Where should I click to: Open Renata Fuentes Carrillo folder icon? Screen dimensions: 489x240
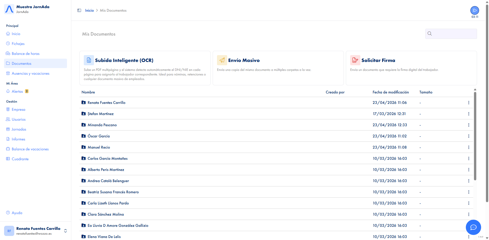pyautogui.click(x=84, y=103)
